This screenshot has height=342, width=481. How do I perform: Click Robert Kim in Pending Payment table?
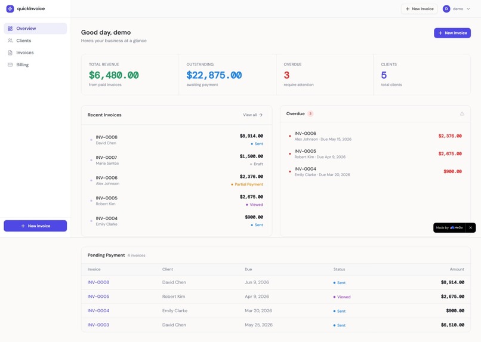(174, 296)
